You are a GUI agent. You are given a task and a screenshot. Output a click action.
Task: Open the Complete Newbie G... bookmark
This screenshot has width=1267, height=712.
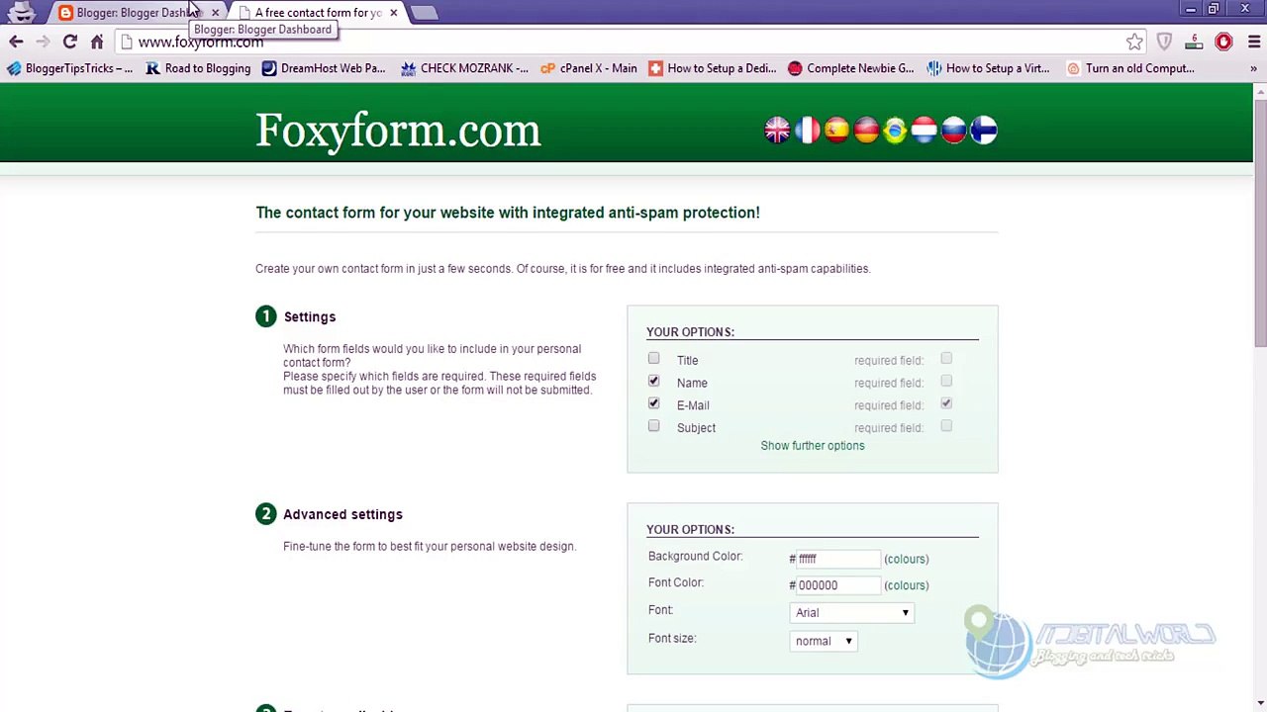(x=851, y=68)
